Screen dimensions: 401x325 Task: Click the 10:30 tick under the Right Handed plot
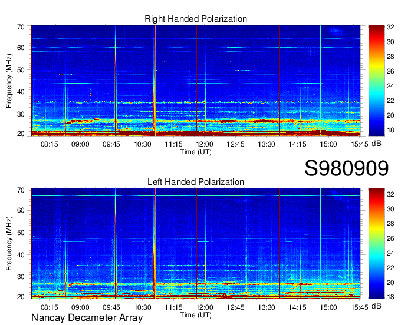(143, 144)
